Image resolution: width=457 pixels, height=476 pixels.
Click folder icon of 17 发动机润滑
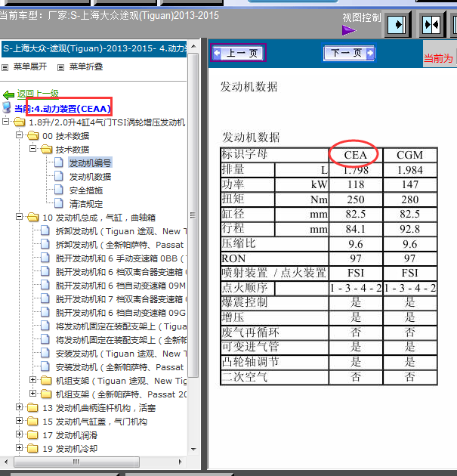click(x=32, y=435)
